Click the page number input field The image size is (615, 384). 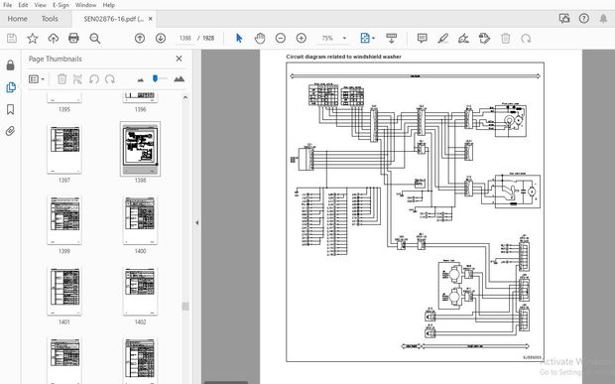(184, 38)
